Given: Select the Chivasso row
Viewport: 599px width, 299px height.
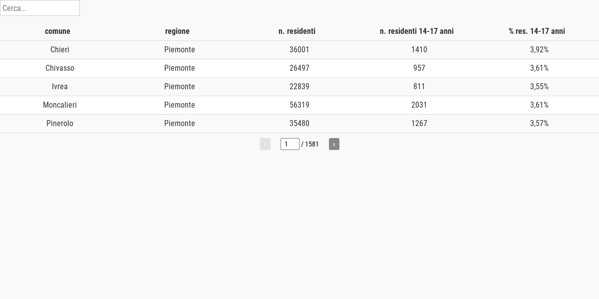Looking at the screenshot, I should [299, 68].
